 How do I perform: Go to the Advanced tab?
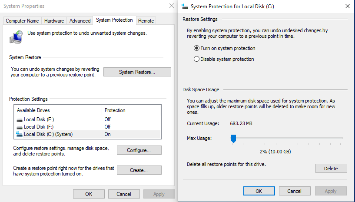[x=80, y=20]
